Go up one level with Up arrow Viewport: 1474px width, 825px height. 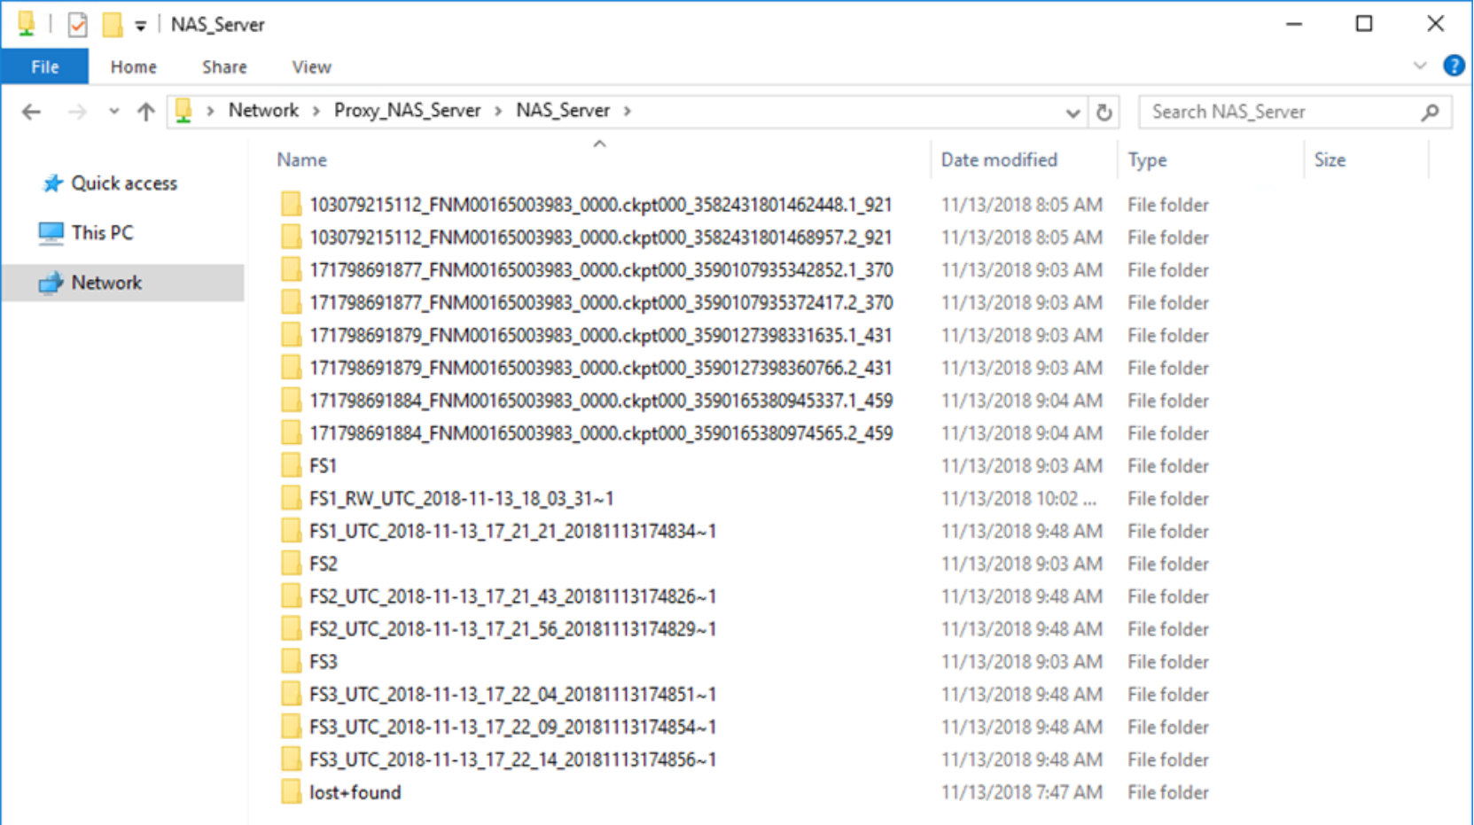146,112
